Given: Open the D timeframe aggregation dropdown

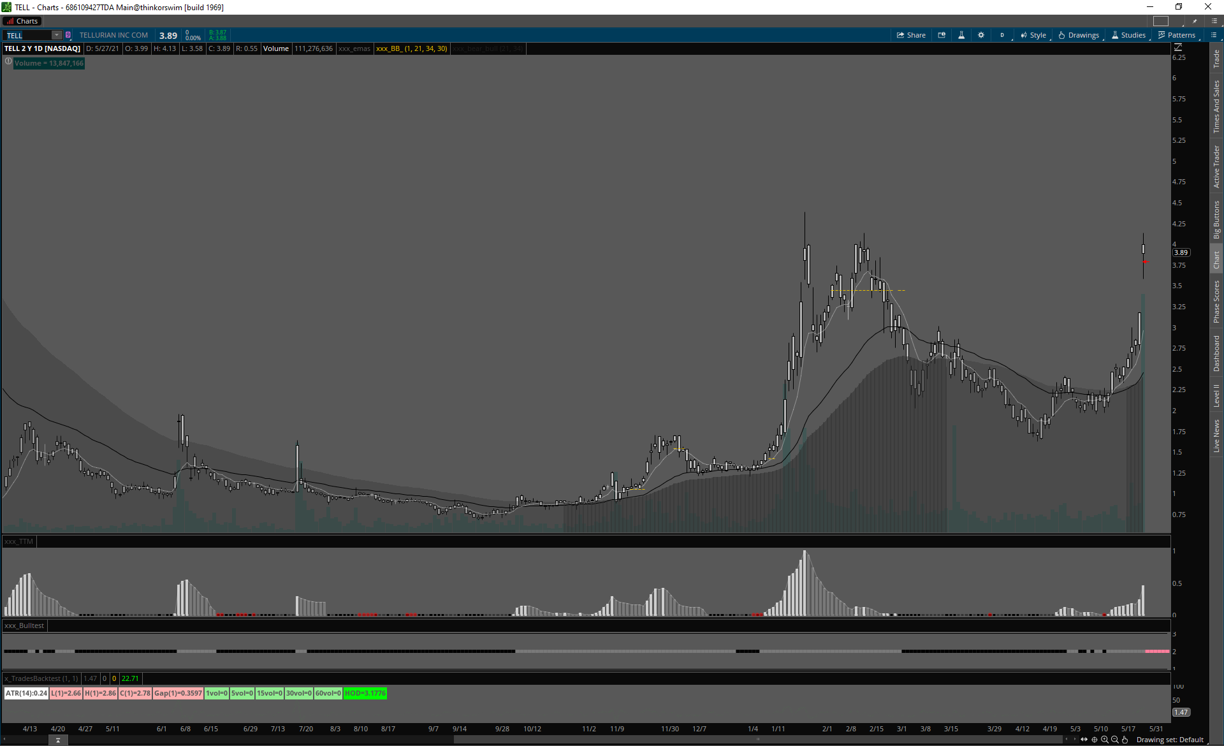Looking at the screenshot, I should click(1003, 35).
